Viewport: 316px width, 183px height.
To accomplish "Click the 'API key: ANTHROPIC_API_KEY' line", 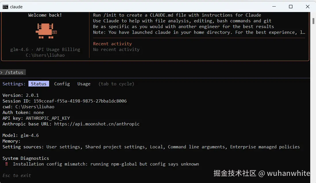I will 36,118.
